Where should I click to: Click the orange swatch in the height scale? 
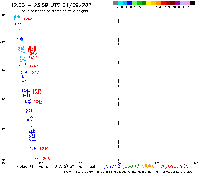(158, 3)
